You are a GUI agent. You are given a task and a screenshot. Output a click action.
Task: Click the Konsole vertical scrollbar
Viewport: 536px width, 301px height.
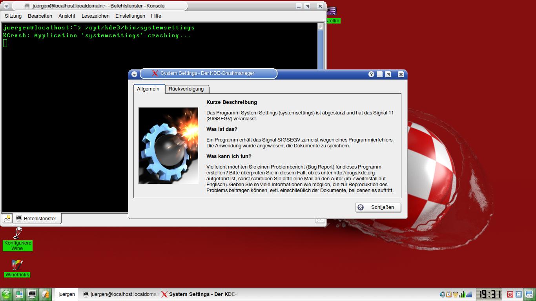pos(321,47)
